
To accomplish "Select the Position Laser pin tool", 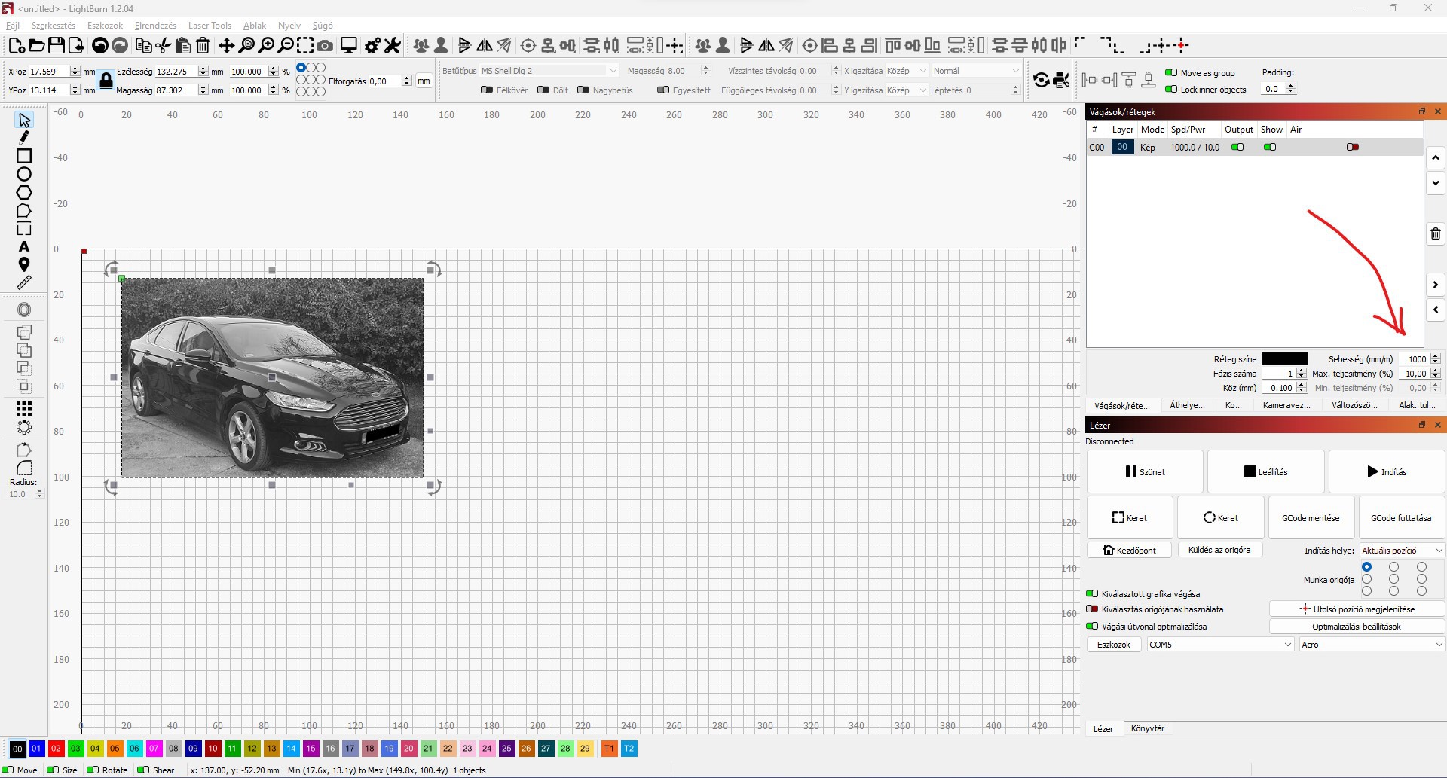I will tap(24, 265).
